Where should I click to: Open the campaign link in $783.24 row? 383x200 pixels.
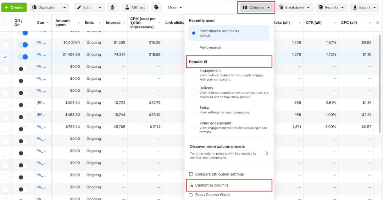coord(41,127)
